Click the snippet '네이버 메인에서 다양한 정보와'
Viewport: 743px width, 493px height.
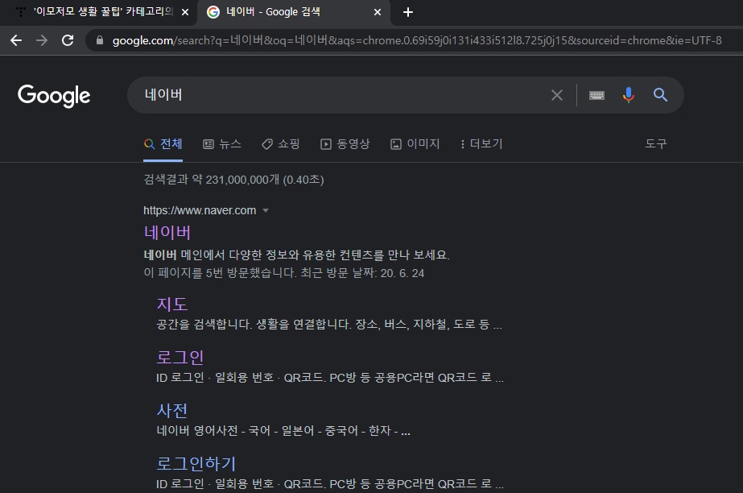(221, 255)
